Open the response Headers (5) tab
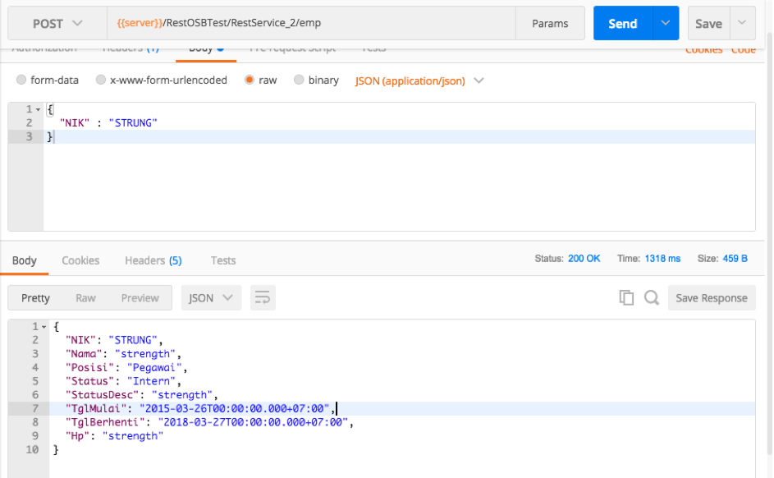The height and width of the screenshot is (478, 774). click(153, 260)
